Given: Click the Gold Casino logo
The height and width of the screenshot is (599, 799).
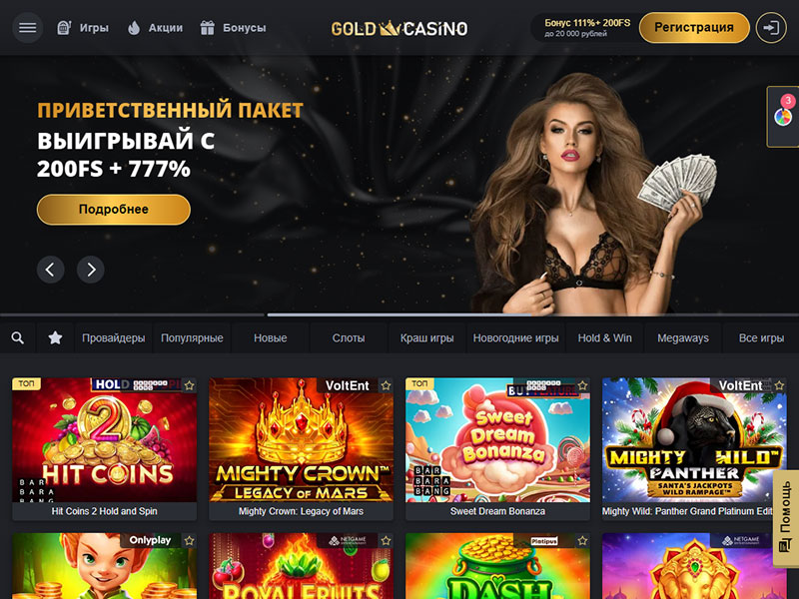Looking at the screenshot, I should [x=399, y=28].
